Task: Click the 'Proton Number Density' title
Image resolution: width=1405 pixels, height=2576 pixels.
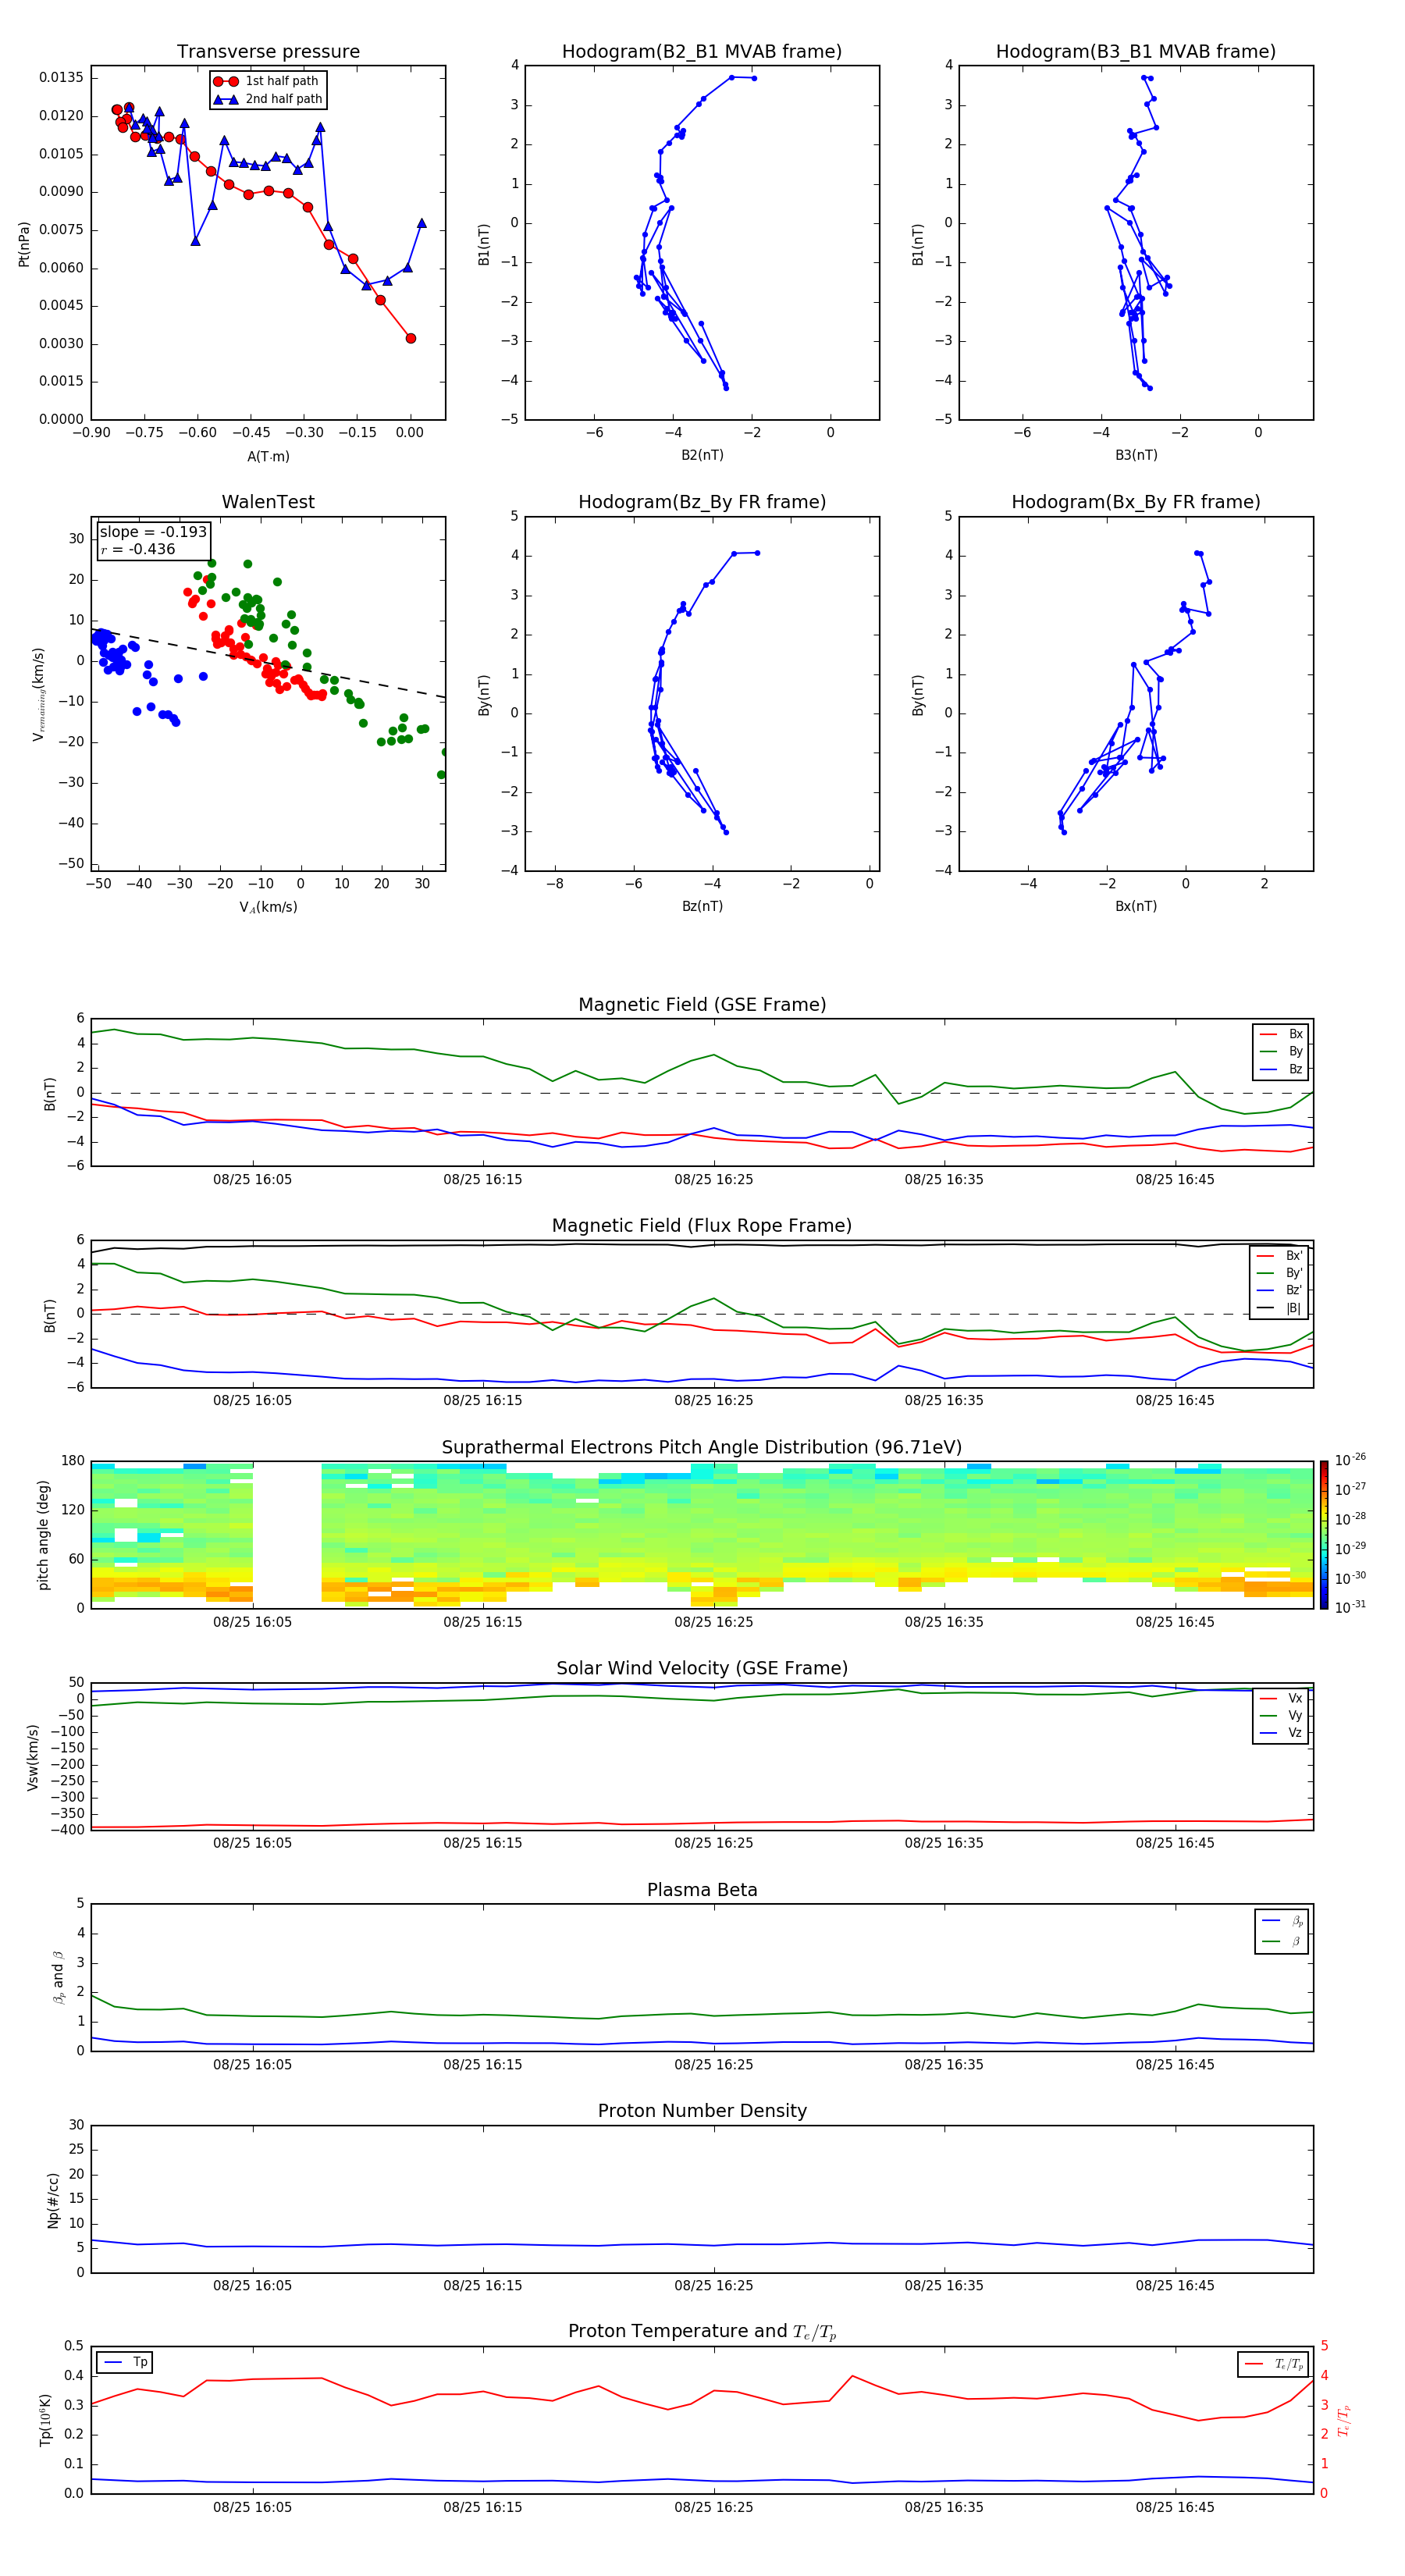Action: point(702,2111)
